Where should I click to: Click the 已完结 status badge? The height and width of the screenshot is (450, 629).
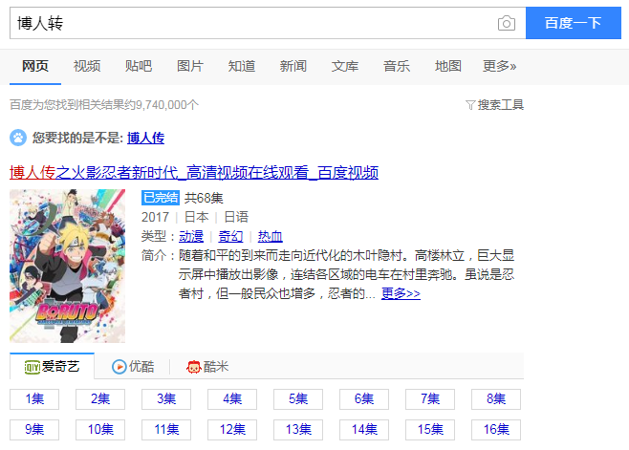(161, 198)
